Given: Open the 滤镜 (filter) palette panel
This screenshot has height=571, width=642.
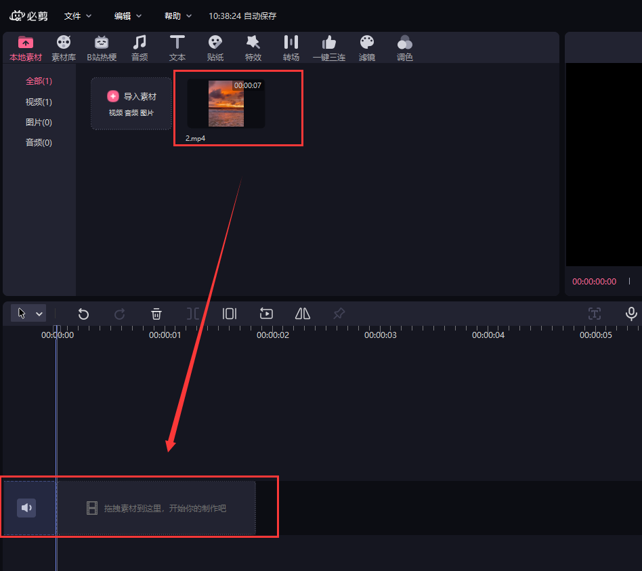Looking at the screenshot, I should 366,47.
